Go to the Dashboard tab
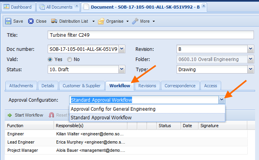The width and height of the screenshot is (259, 160). point(18,7)
